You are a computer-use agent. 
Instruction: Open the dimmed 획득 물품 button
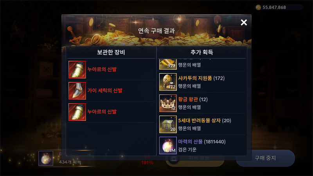(195, 159)
